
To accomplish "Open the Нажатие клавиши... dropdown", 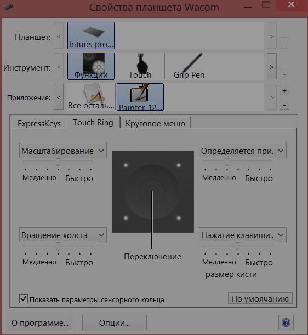I will (x=243, y=235).
